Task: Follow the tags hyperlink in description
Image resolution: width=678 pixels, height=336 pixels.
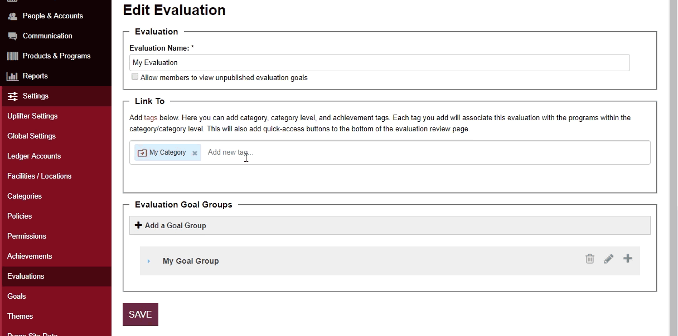Action: click(x=151, y=118)
